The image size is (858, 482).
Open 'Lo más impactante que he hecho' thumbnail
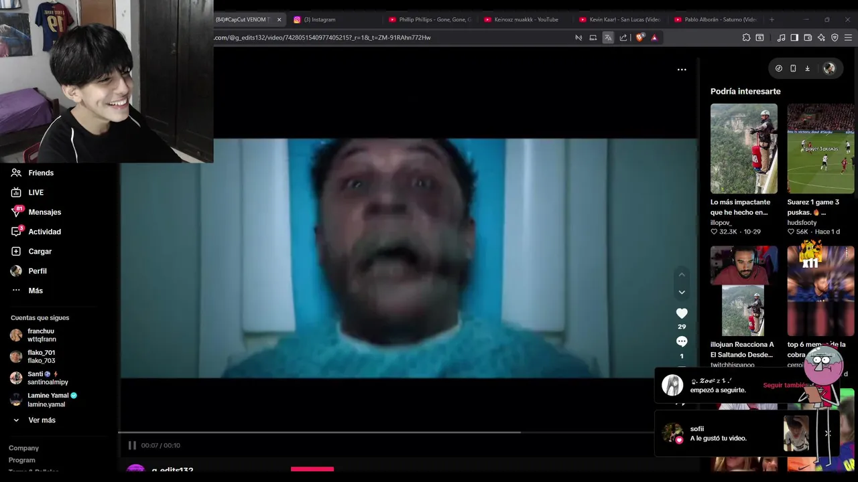[744, 149]
